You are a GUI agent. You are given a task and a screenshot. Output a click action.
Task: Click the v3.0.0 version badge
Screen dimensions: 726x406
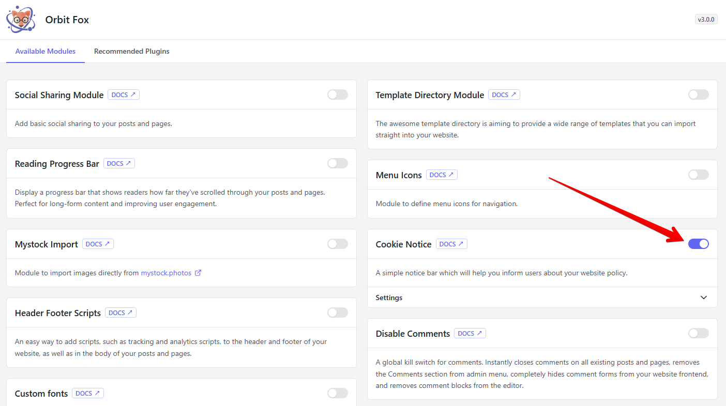(x=706, y=20)
